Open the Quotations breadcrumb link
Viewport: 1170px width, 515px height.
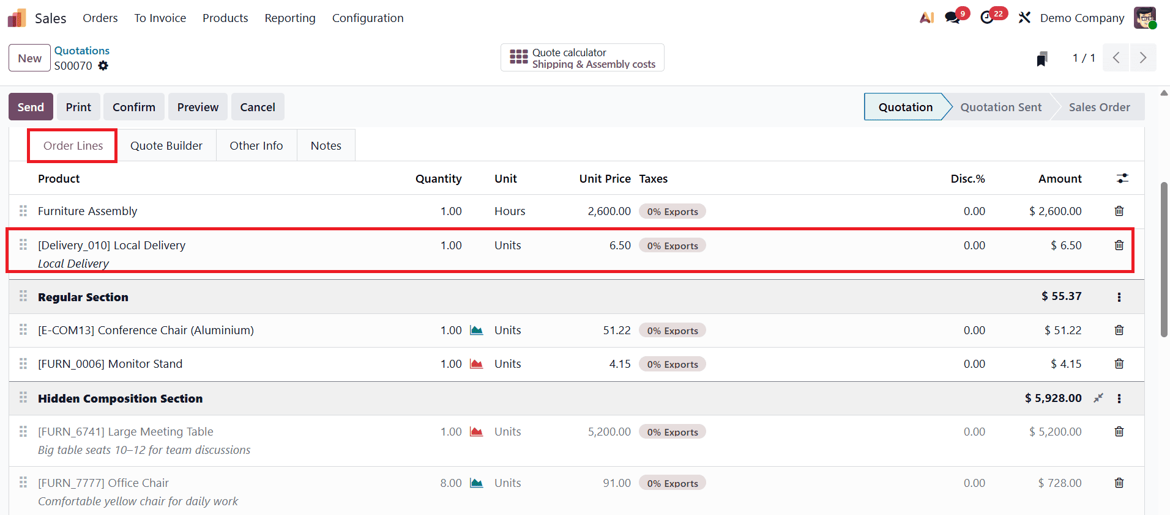pyautogui.click(x=82, y=51)
